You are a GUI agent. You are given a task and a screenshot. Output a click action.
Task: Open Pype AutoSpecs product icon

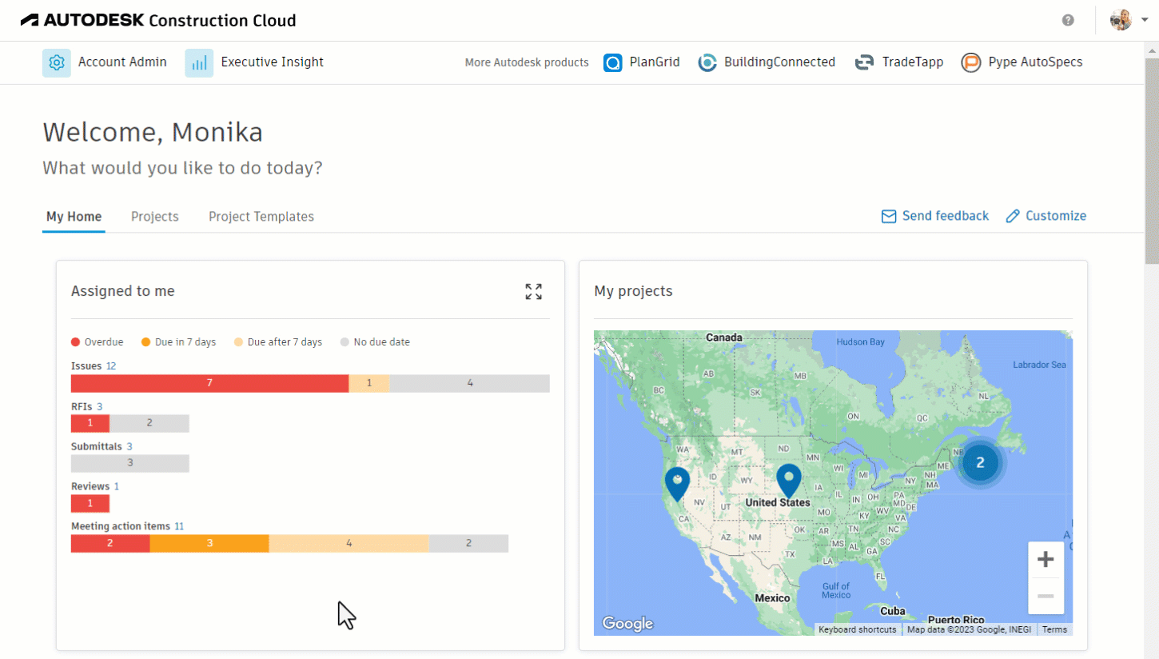coord(971,62)
